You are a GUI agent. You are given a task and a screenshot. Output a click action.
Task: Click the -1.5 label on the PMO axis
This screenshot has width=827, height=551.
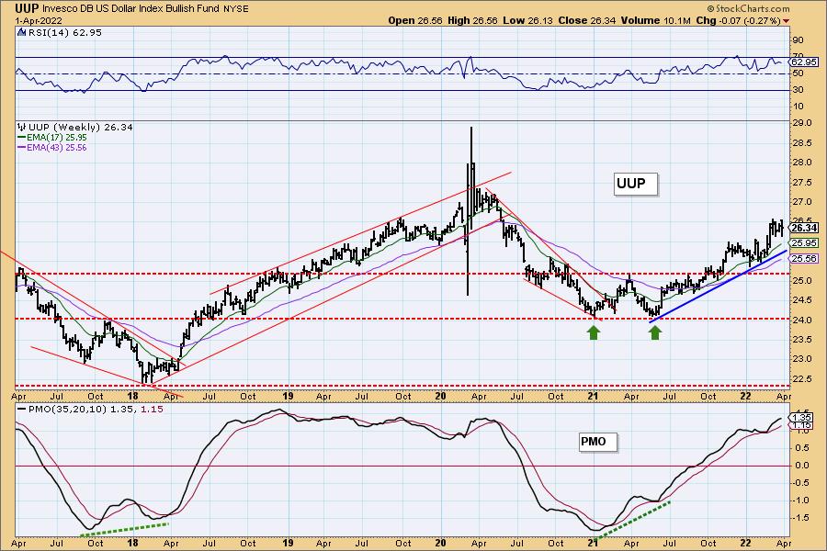(801, 518)
